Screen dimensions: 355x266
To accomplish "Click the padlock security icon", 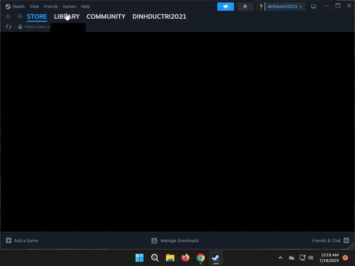I will pyautogui.click(x=20, y=27).
